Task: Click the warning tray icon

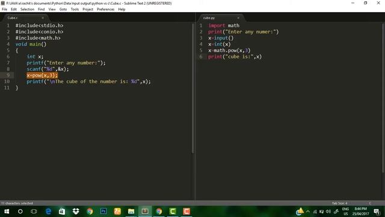Action: tap(300, 212)
